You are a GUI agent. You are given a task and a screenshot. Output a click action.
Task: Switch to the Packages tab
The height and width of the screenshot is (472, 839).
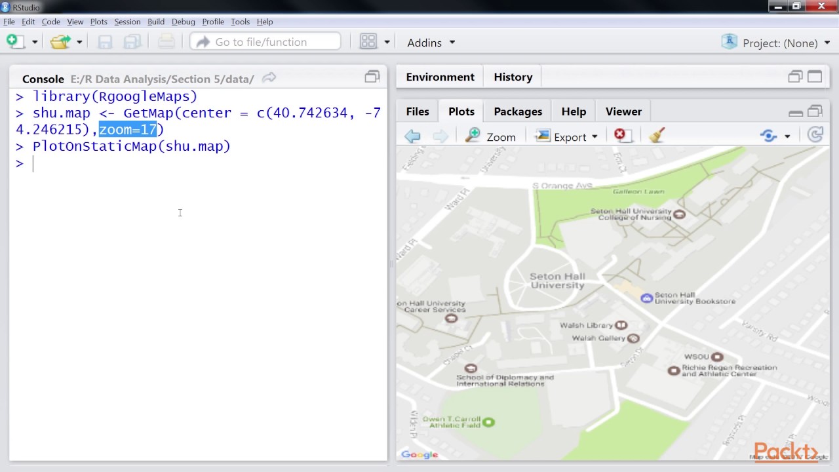click(518, 111)
